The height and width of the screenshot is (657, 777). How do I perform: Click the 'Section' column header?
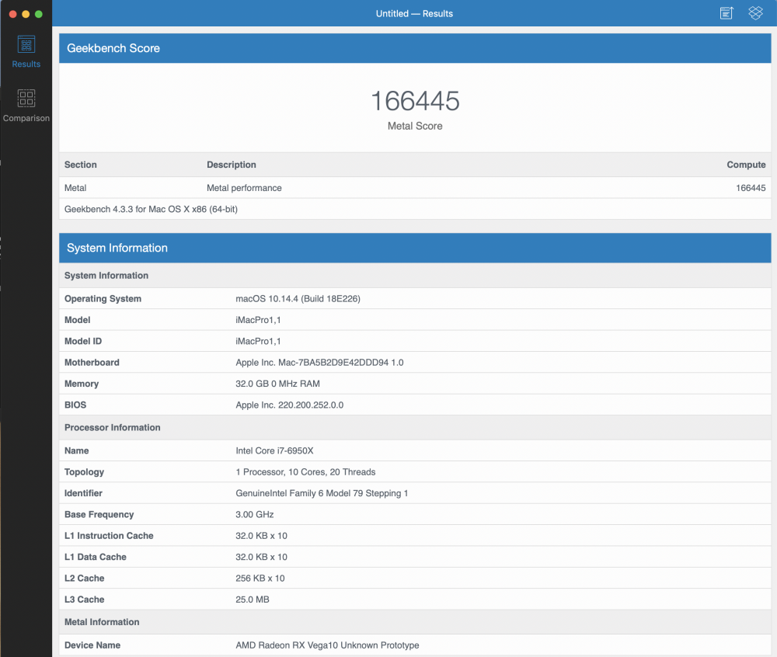click(80, 165)
